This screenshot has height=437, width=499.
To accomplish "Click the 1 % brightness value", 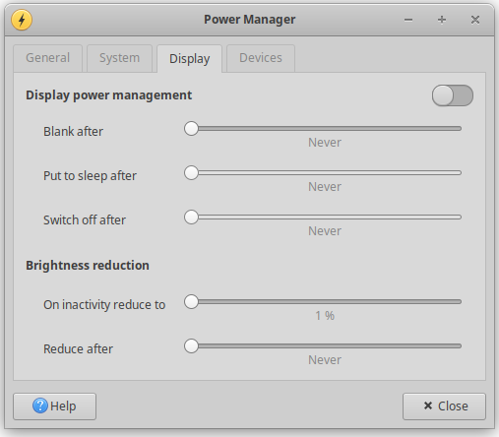I will 325,316.
